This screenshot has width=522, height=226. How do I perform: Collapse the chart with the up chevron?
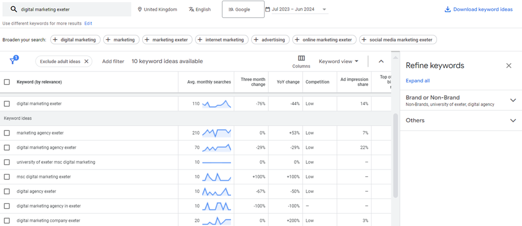pyautogui.click(x=382, y=61)
